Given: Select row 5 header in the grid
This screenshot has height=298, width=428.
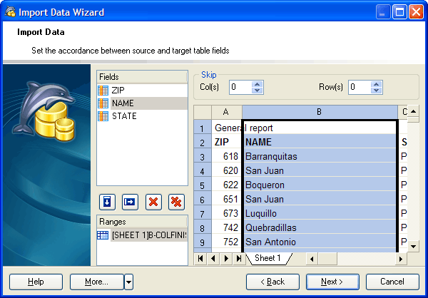Looking at the screenshot, I should 203,185.
